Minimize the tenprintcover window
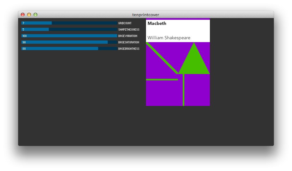 pos(29,15)
